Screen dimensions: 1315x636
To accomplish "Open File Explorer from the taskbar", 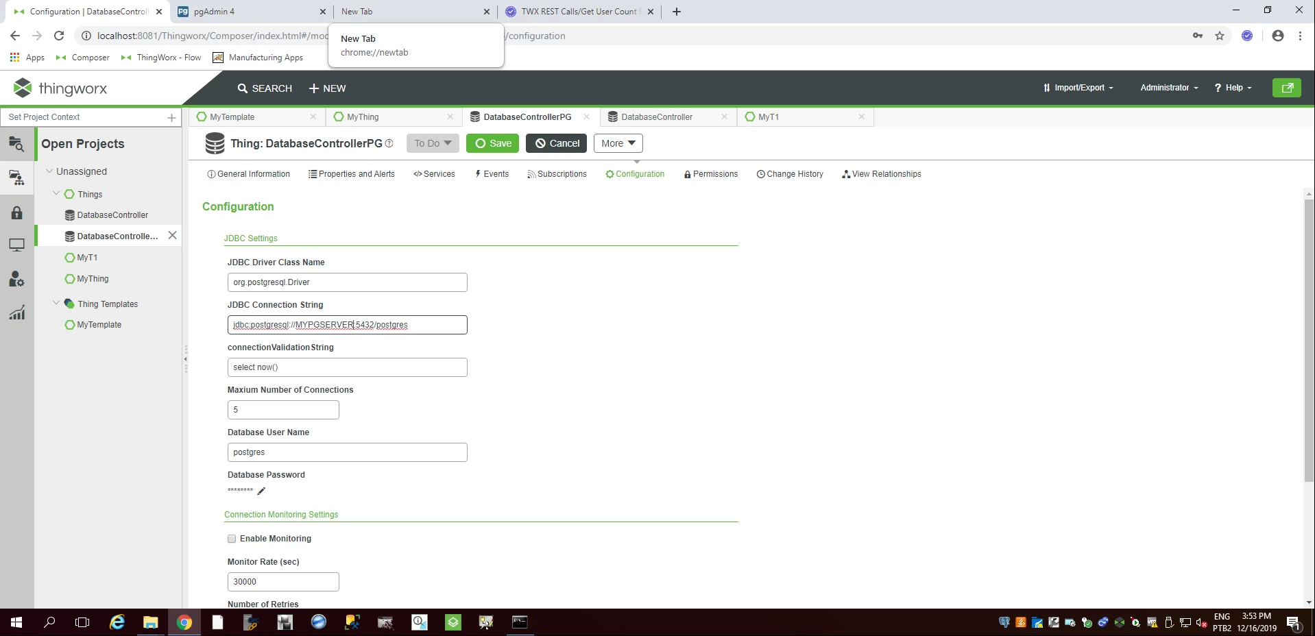I will (x=150, y=622).
